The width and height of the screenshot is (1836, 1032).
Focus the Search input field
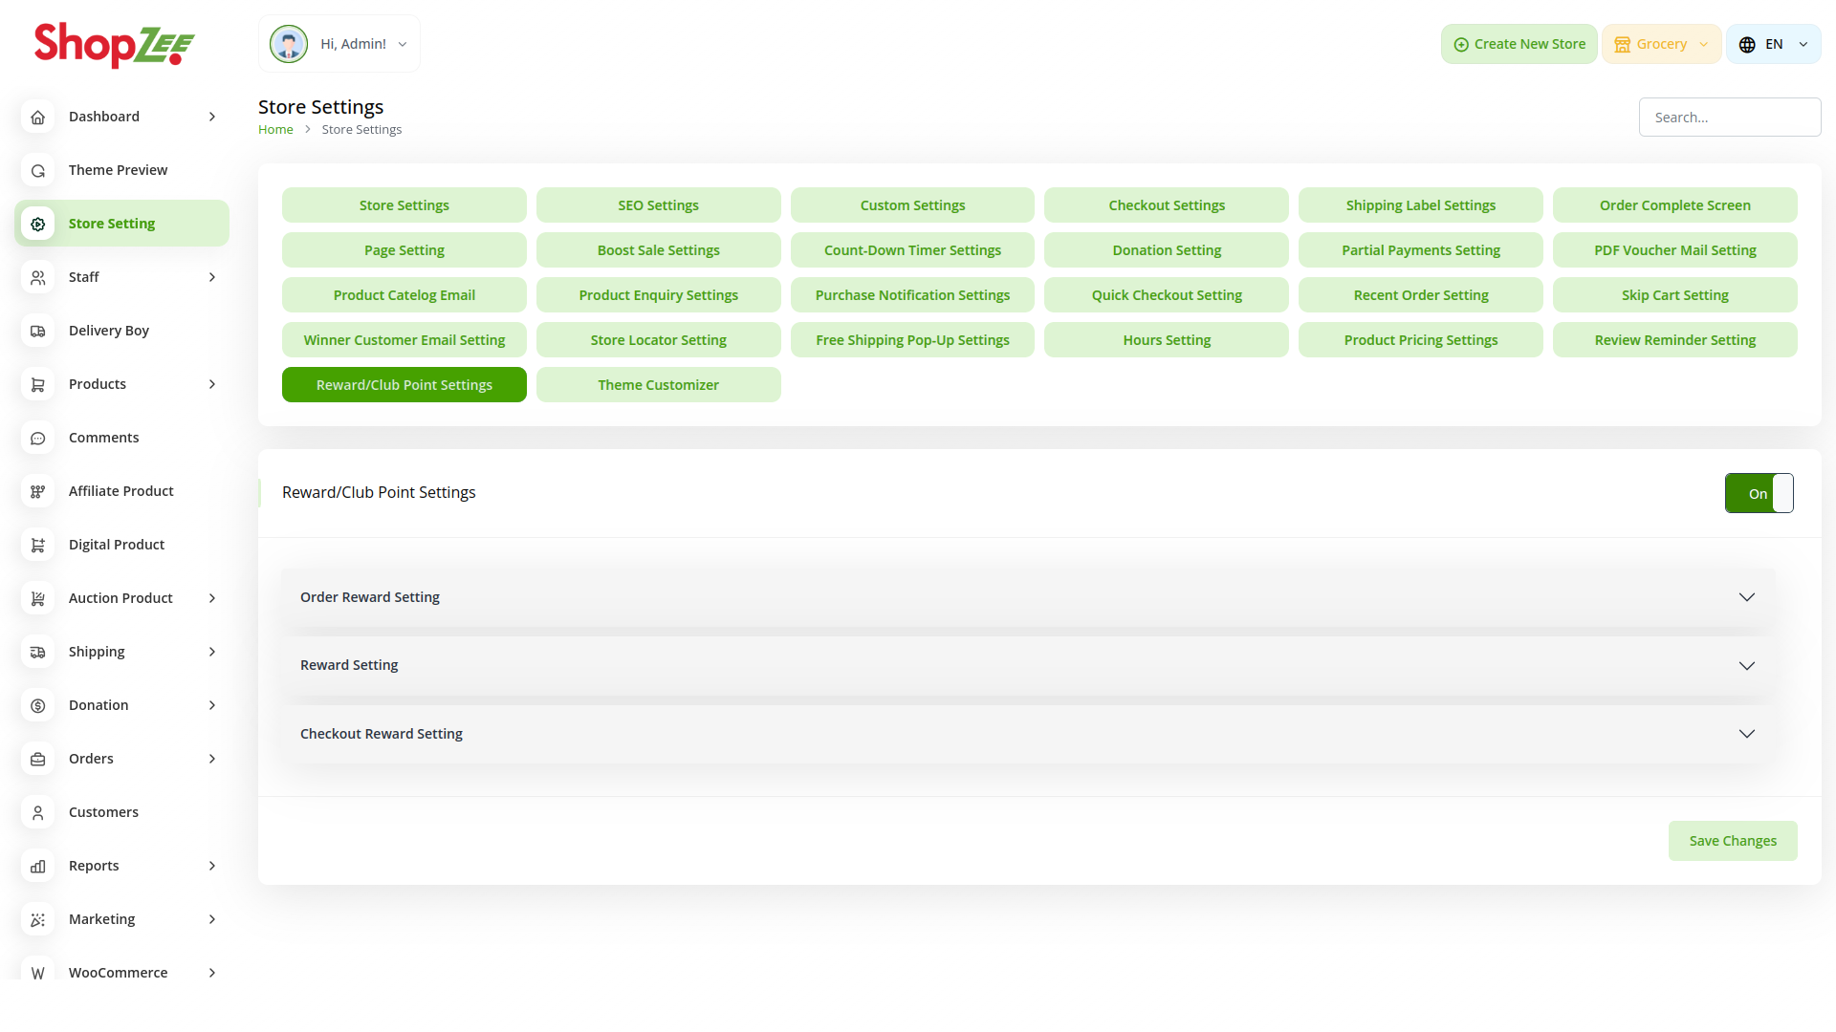1729,118
